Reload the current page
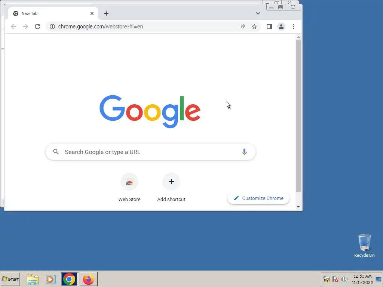 pos(37,27)
